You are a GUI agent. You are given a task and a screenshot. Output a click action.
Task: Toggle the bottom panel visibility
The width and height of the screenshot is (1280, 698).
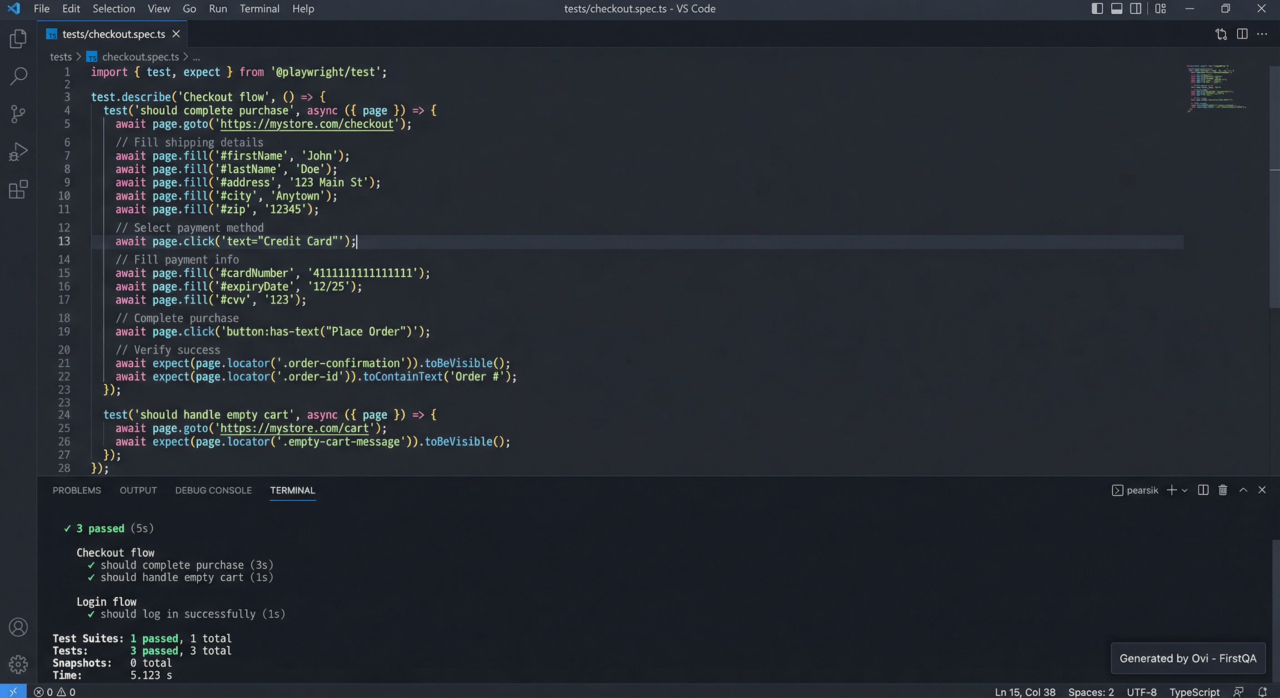[1116, 9]
